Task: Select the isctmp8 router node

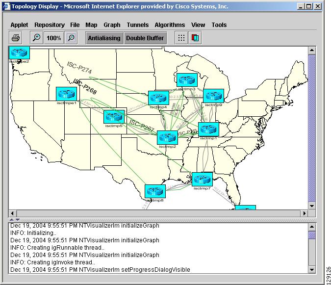Action: point(155,191)
